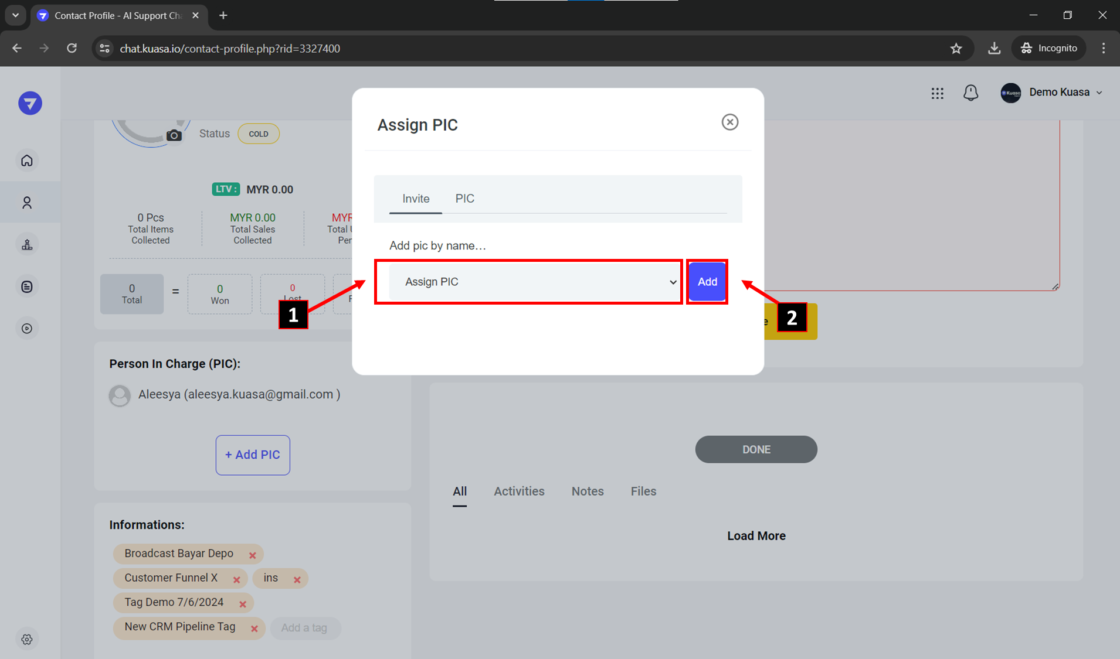Open the notifications bell

[970, 93]
